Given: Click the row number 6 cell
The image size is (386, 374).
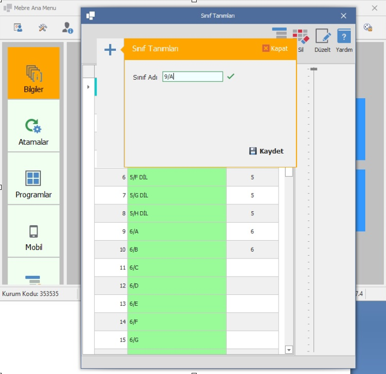Looking at the screenshot, I should 111,177.
